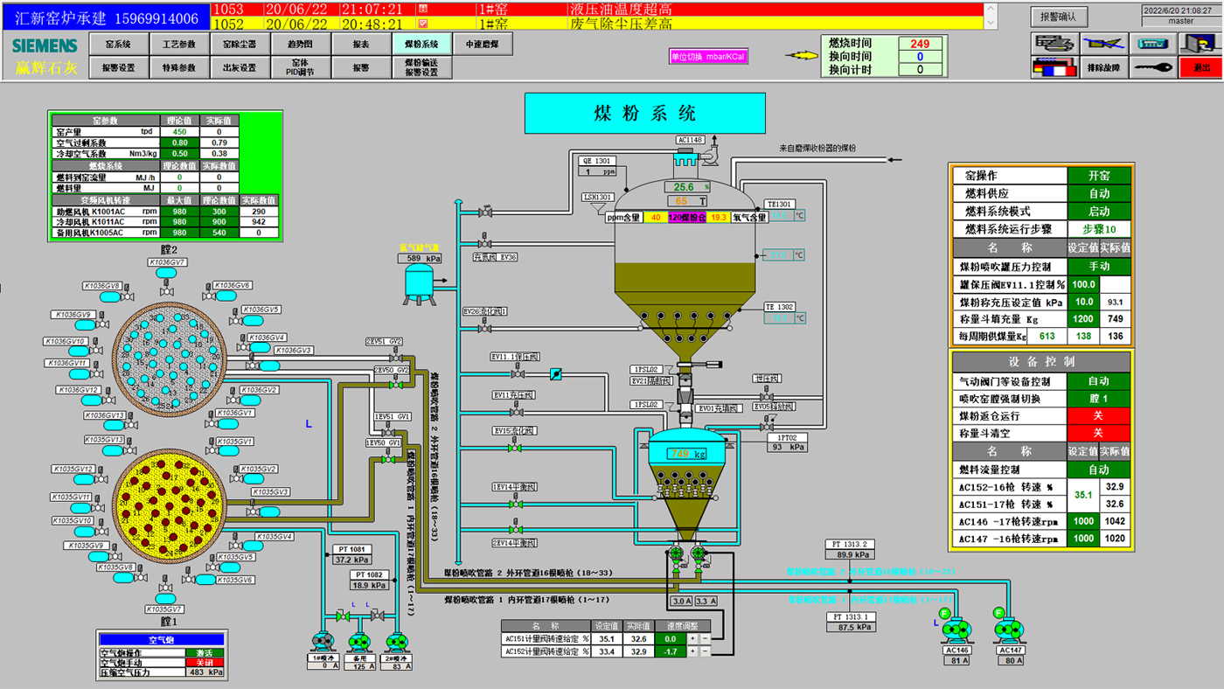The image size is (1224, 689).
Task: Open the 趋势图 trend chart page
Action: click(300, 44)
